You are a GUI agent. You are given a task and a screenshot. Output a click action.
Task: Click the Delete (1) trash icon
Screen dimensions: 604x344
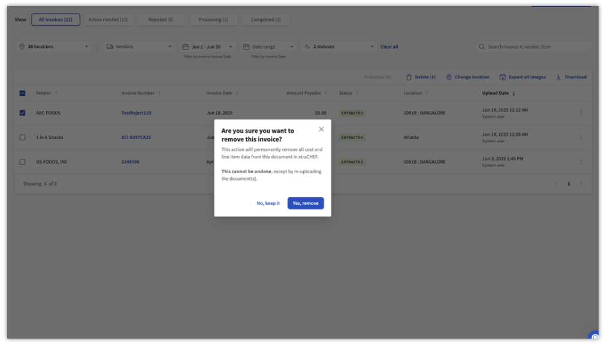coord(409,77)
